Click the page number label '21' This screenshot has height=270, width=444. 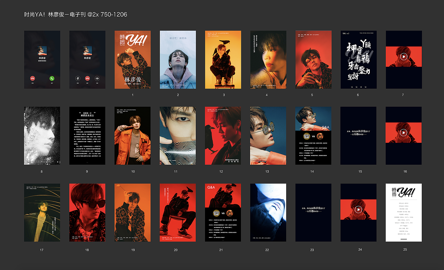click(221, 250)
